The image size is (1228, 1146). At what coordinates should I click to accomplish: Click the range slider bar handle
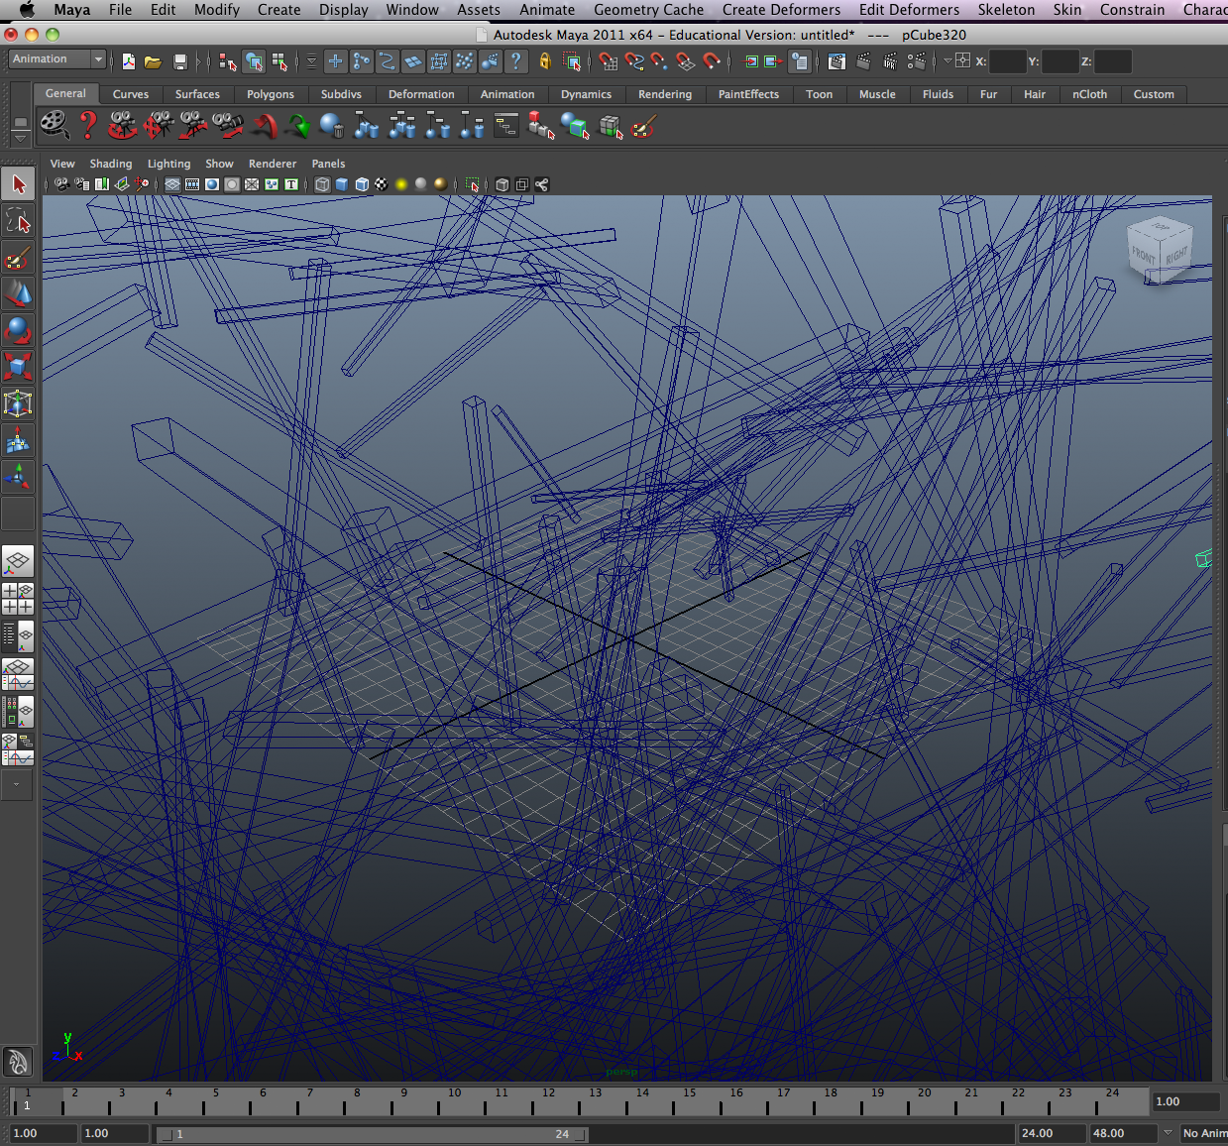[x=373, y=1134]
